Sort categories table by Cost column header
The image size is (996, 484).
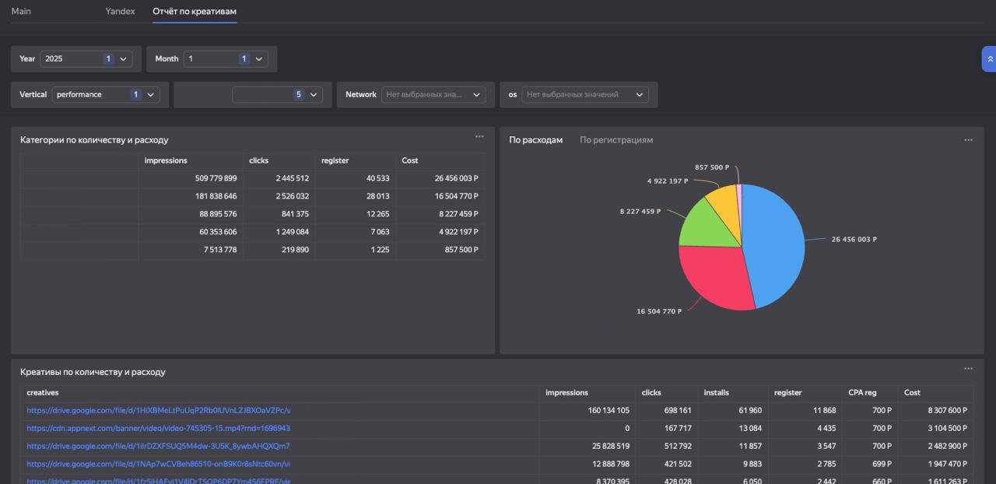[410, 161]
